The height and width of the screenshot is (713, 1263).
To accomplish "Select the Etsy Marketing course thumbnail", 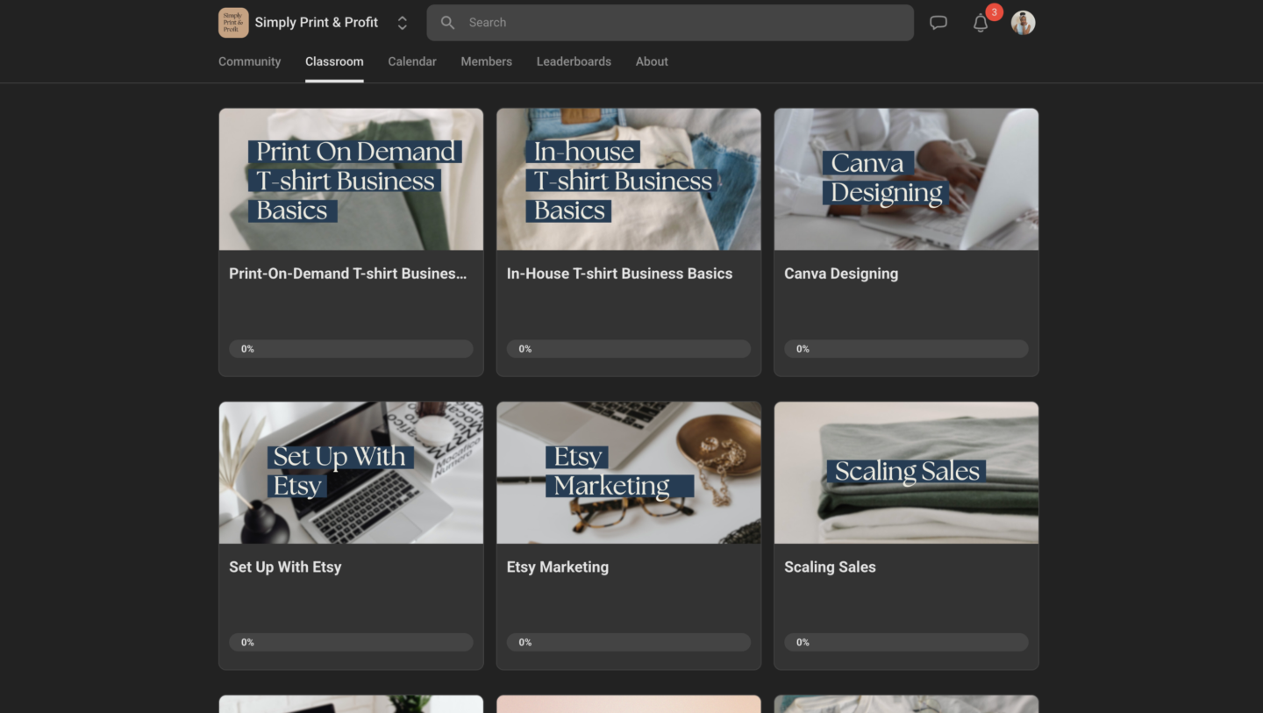I will pyautogui.click(x=628, y=473).
